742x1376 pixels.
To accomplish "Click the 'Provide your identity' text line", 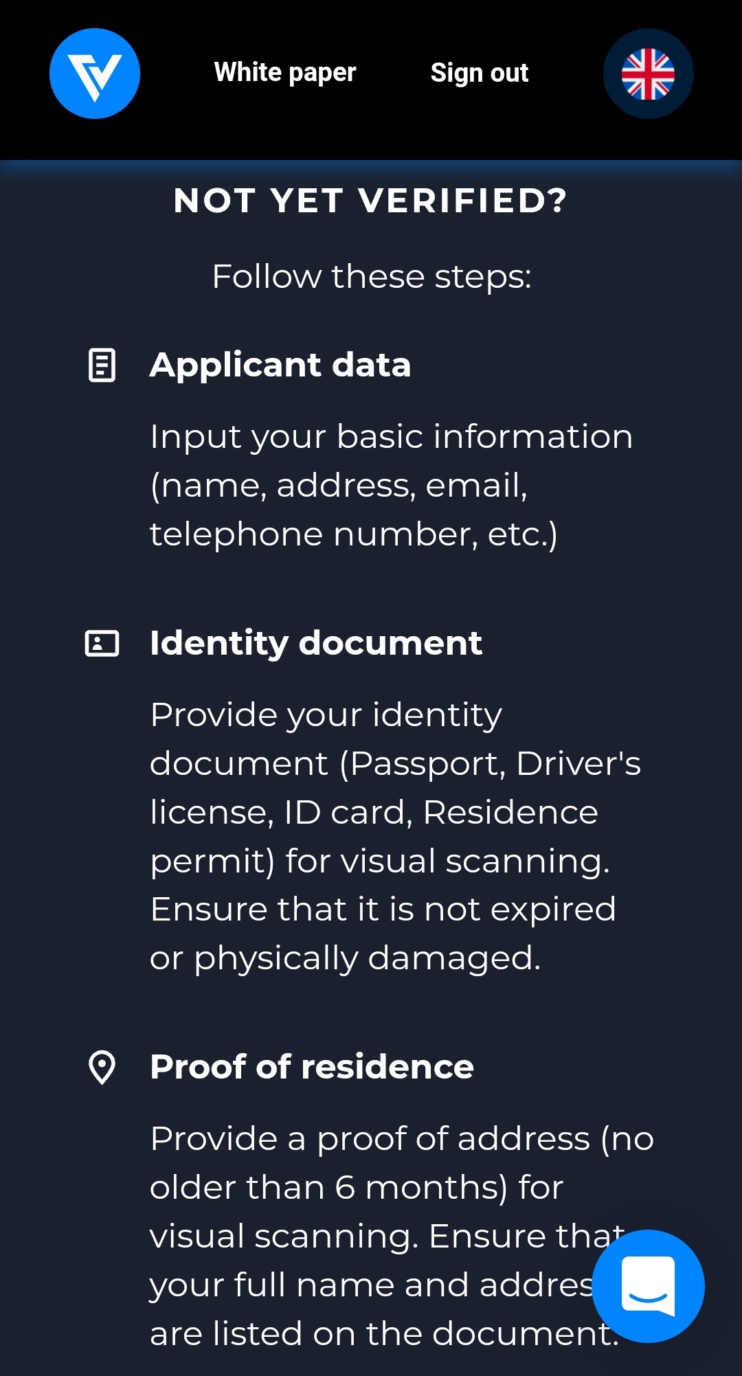I will [326, 715].
